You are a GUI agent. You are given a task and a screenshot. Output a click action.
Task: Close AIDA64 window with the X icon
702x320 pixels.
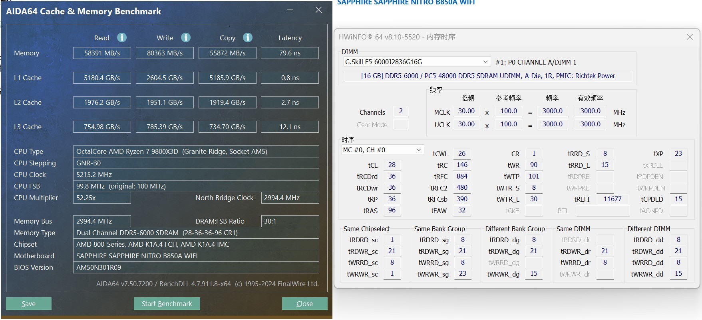(x=318, y=10)
